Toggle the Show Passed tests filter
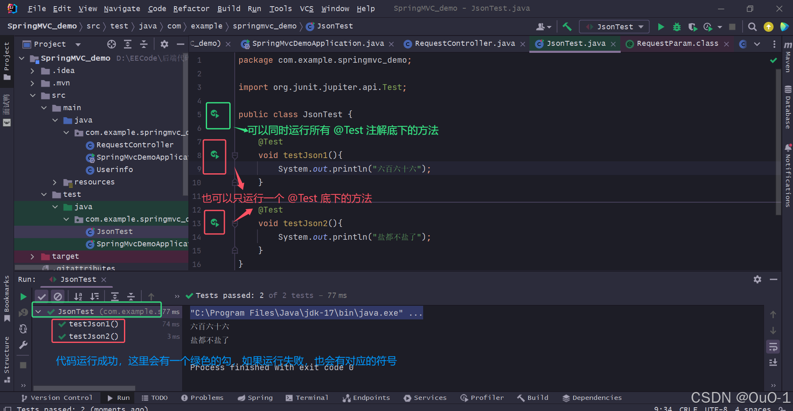 tap(41, 296)
